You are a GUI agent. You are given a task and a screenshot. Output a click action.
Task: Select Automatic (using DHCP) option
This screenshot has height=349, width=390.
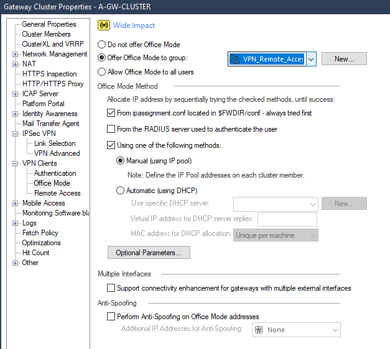pos(121,191)
